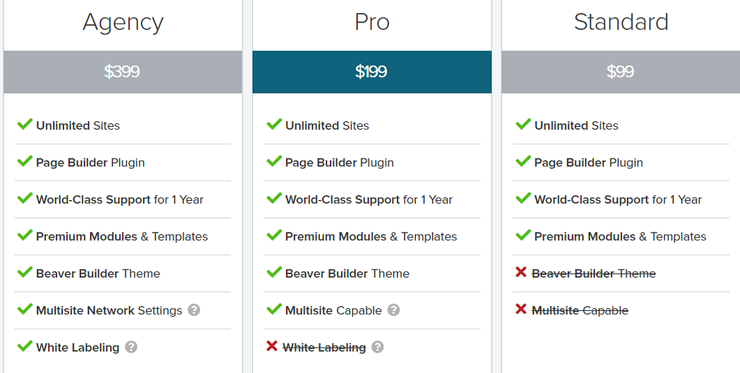Screen dimensions: 740x373
Task: Click red X beside Standard Multisite Capable
Action: [x=521, y=310]
